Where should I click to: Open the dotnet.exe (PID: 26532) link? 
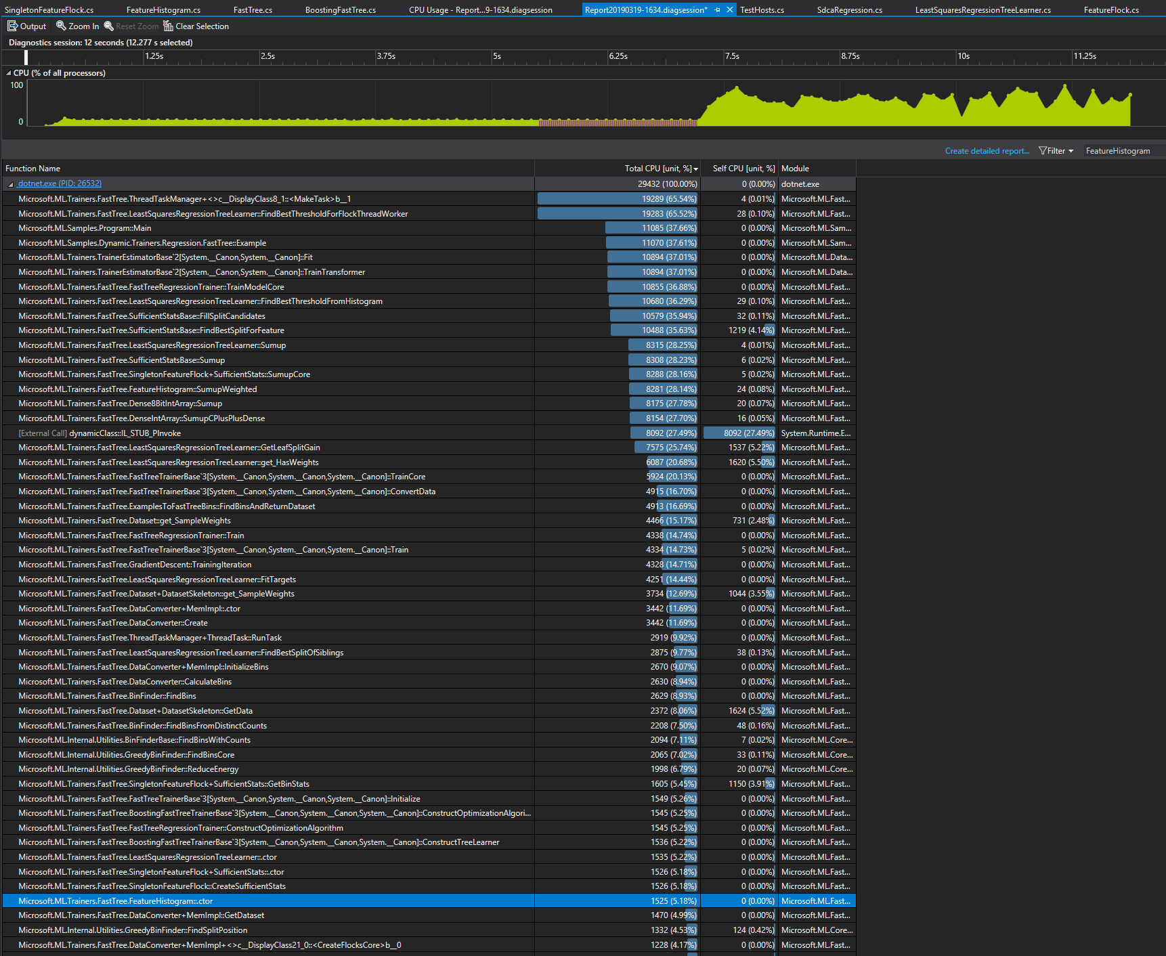pos(59,183)
